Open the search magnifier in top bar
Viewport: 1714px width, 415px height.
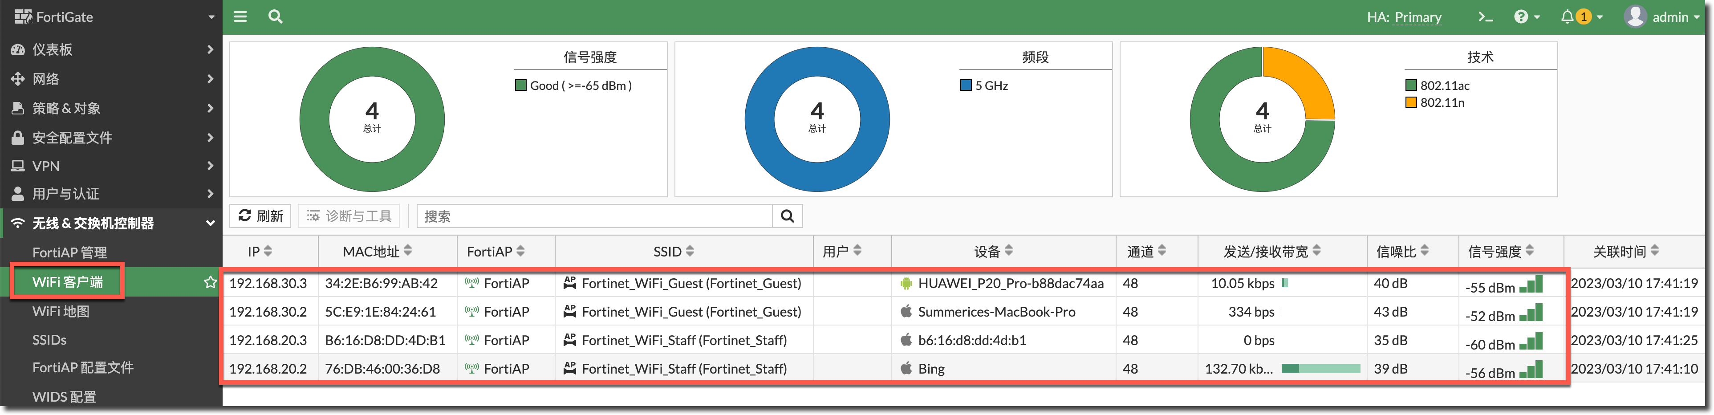click(x=275, y=16)
